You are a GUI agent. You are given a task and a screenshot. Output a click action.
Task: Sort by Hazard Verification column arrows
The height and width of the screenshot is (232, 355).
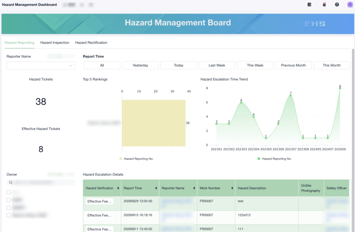click(118, 188)
